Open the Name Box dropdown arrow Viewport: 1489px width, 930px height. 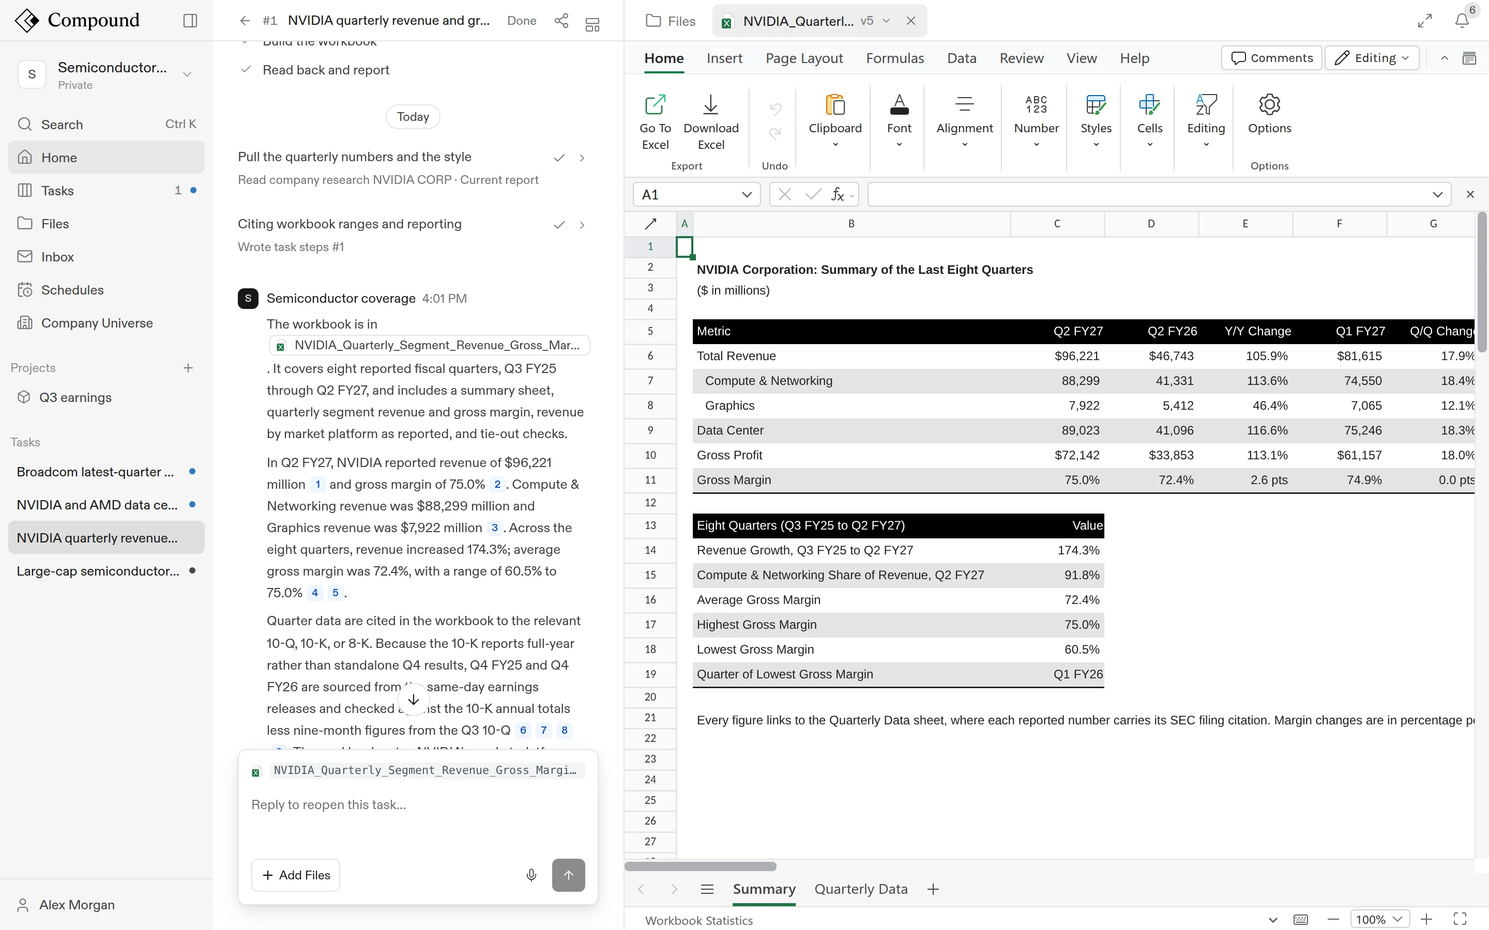point(747,194)
